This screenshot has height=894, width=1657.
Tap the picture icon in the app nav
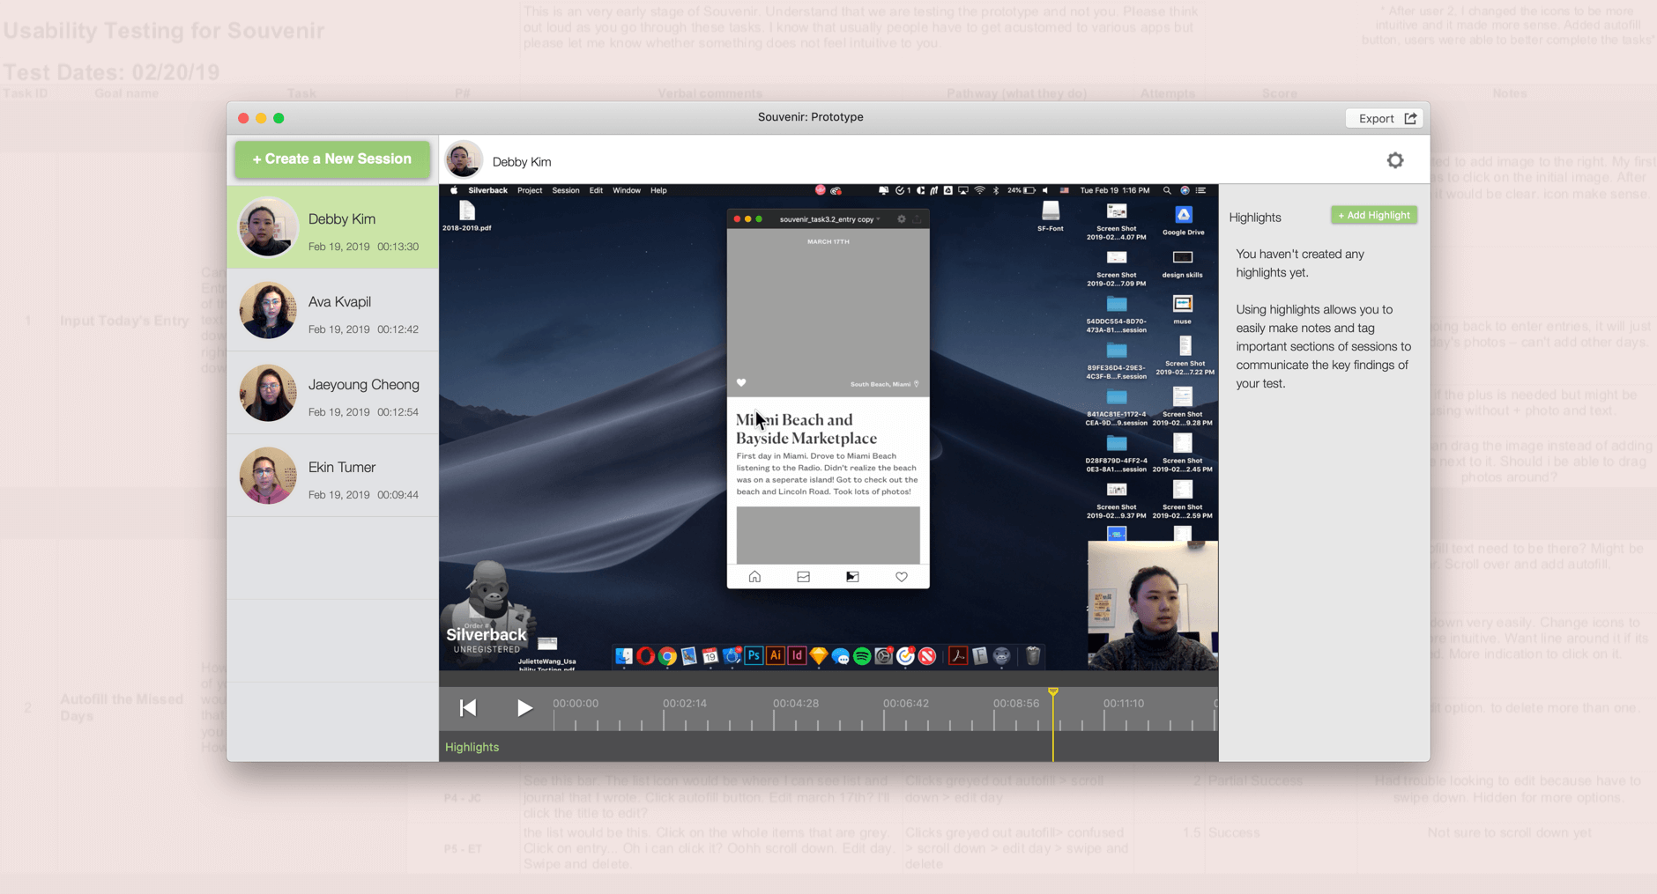point(852,577)
